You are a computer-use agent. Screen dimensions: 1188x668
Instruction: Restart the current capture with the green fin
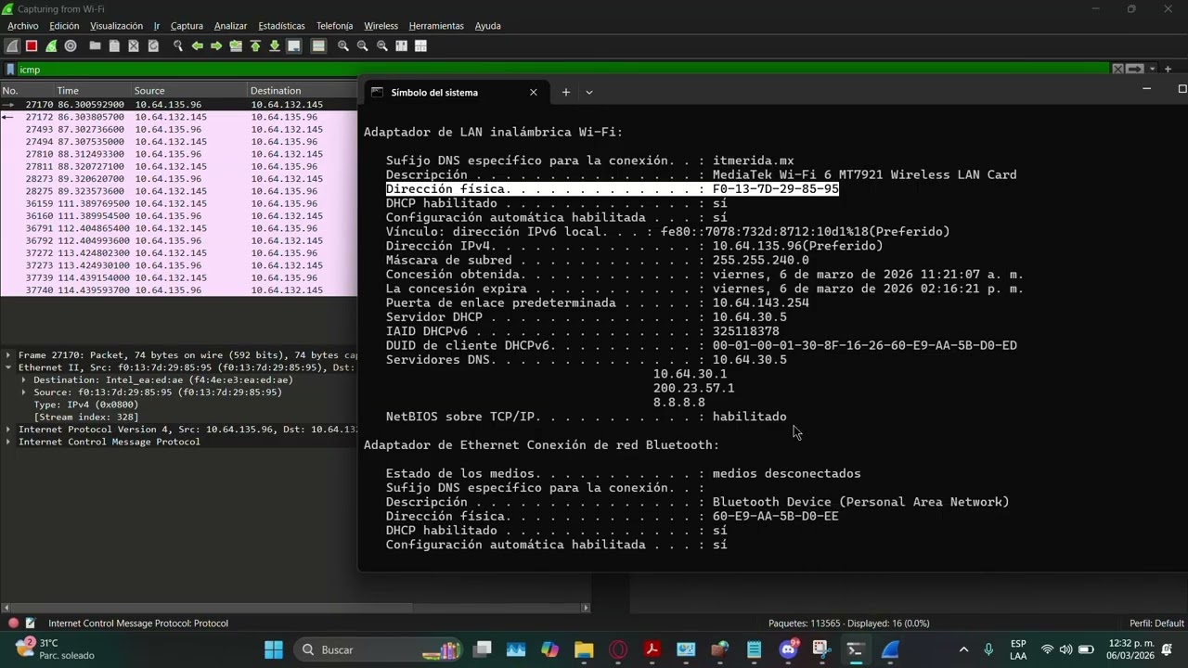pyautogui.click(x=51, y=45)
